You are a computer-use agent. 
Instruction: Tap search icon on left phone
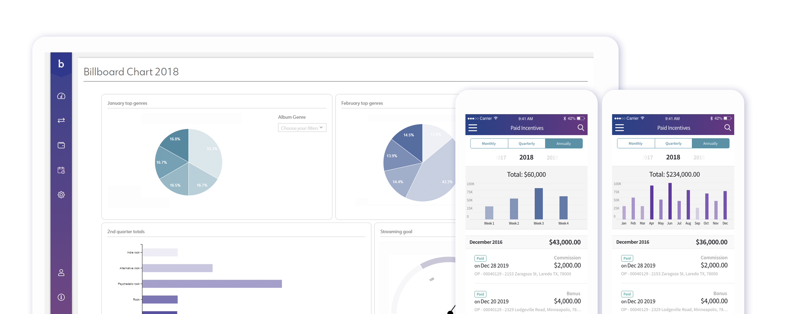click(x=581, y=127)
